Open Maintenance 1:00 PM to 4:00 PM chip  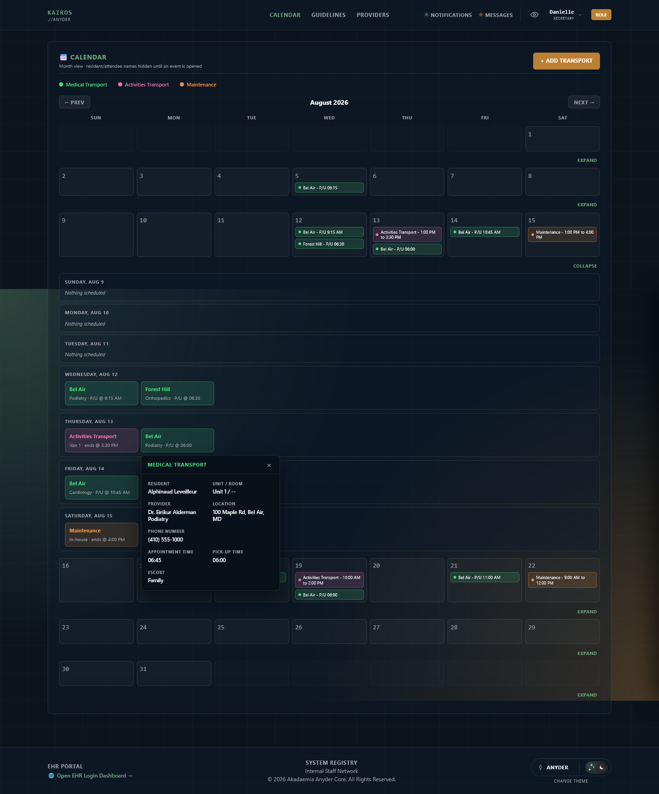562,235
